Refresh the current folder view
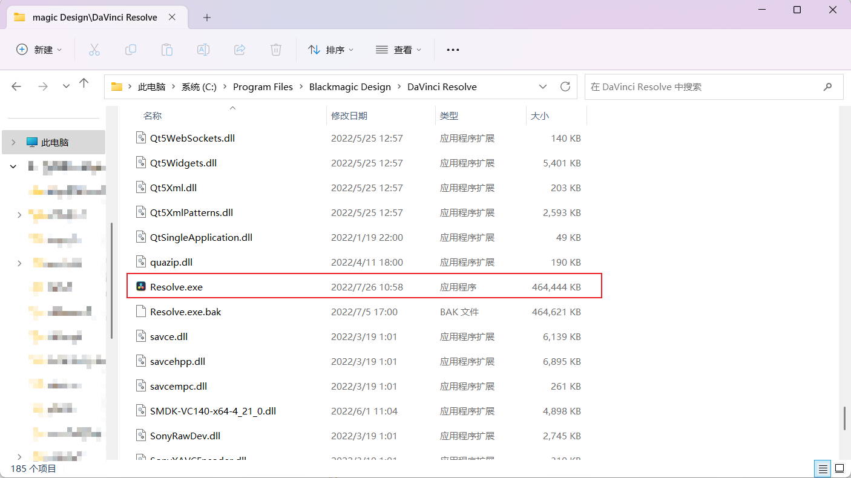The height and width of the screenshot is (478, 851). click(565, 87)
